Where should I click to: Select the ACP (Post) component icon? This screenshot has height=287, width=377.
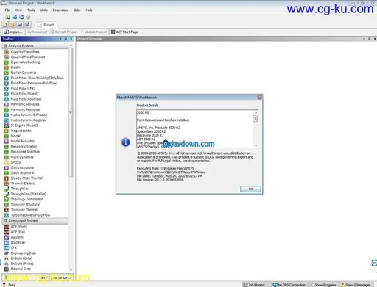coord(7,227)
